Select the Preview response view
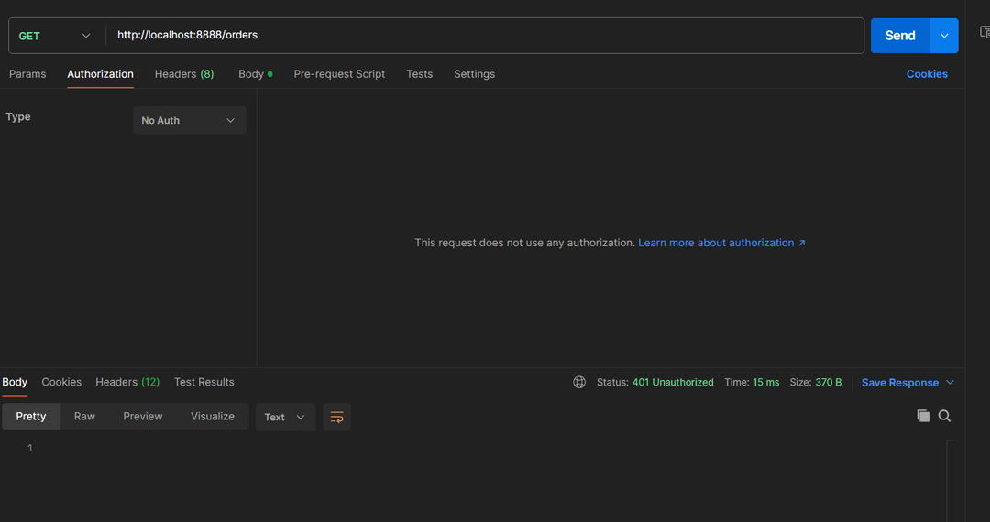The image size is (990, 522). coord(143,416)
